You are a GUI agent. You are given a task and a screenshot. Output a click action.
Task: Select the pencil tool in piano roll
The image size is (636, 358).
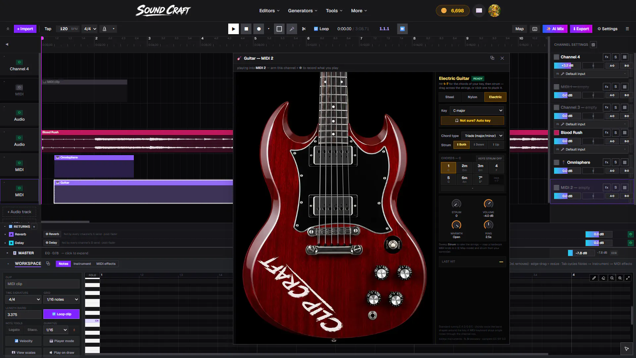click(594, 278)
